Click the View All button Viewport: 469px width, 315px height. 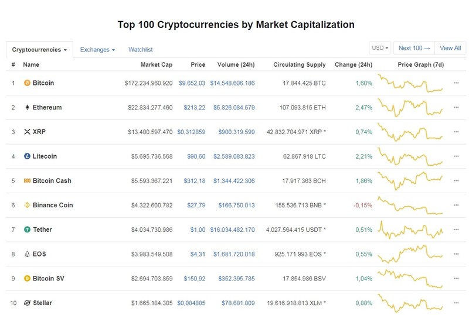pos(450,48)
